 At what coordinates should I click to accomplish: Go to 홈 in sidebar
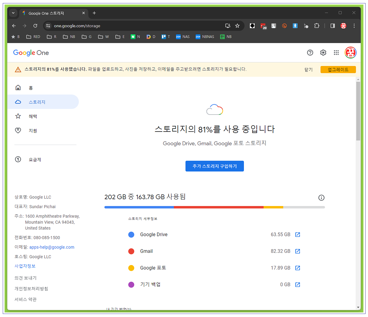click(x=43, y=88)
